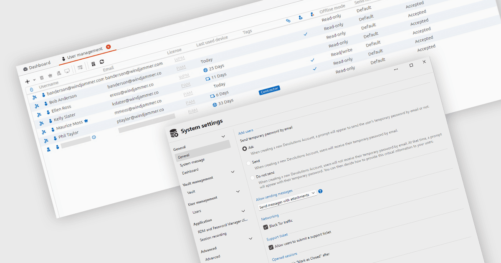The image size is (501, 263).
Task: Select the Send radio option
Action: (x=249, y=162)
